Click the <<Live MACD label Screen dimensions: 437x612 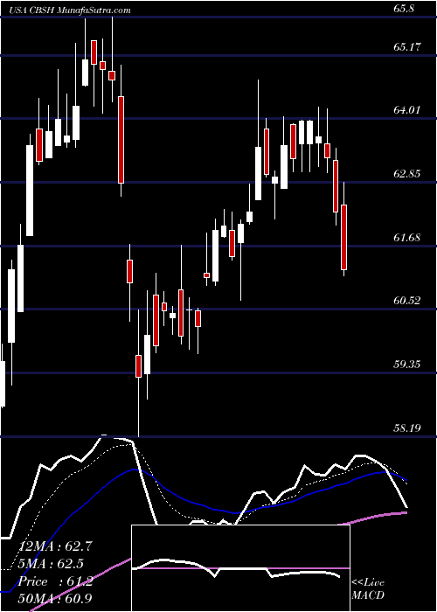click(x=368, y=588)
